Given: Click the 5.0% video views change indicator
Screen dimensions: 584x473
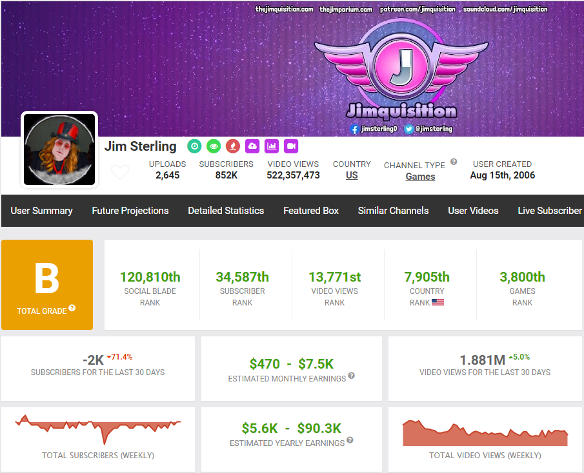Looking at the screenshot, I should [519, 357].
